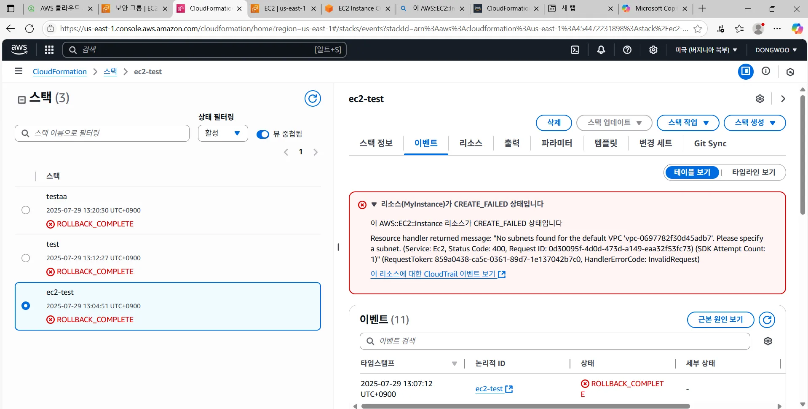Viewport: 808px width, 409px height.
Task: Click the horizontal scrollbar under events table
Action: [x=525, y=406]
